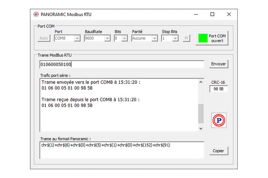Click the serial traffic scrollbar up arrow
The height and width of the screenshot is (178, 268).
pos(201,82)
